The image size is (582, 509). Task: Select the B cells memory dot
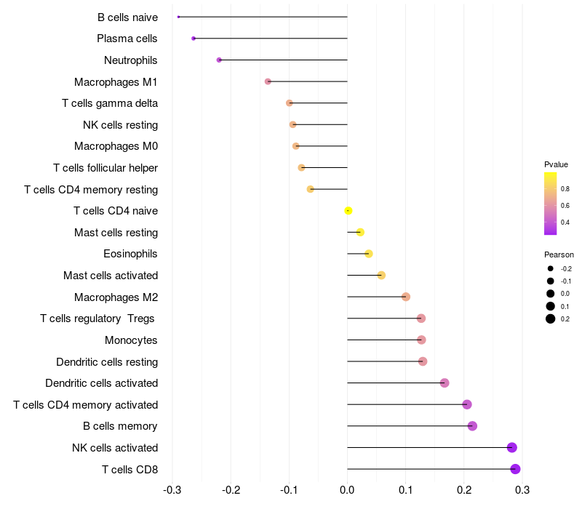click(x=472, y=426)
